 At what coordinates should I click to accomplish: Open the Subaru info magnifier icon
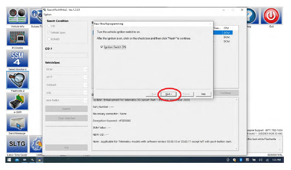(36, 16)
